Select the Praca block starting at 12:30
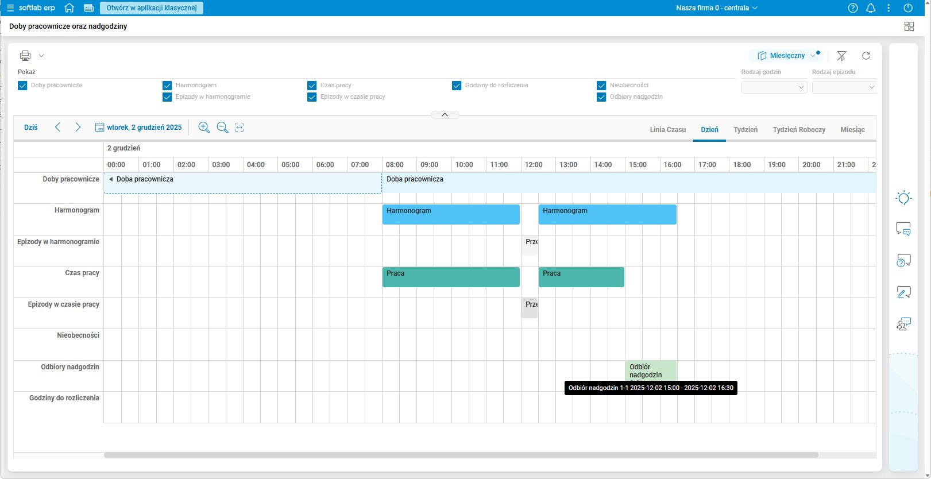Viewport: 931px width, 479px height. tap(581, 277)
